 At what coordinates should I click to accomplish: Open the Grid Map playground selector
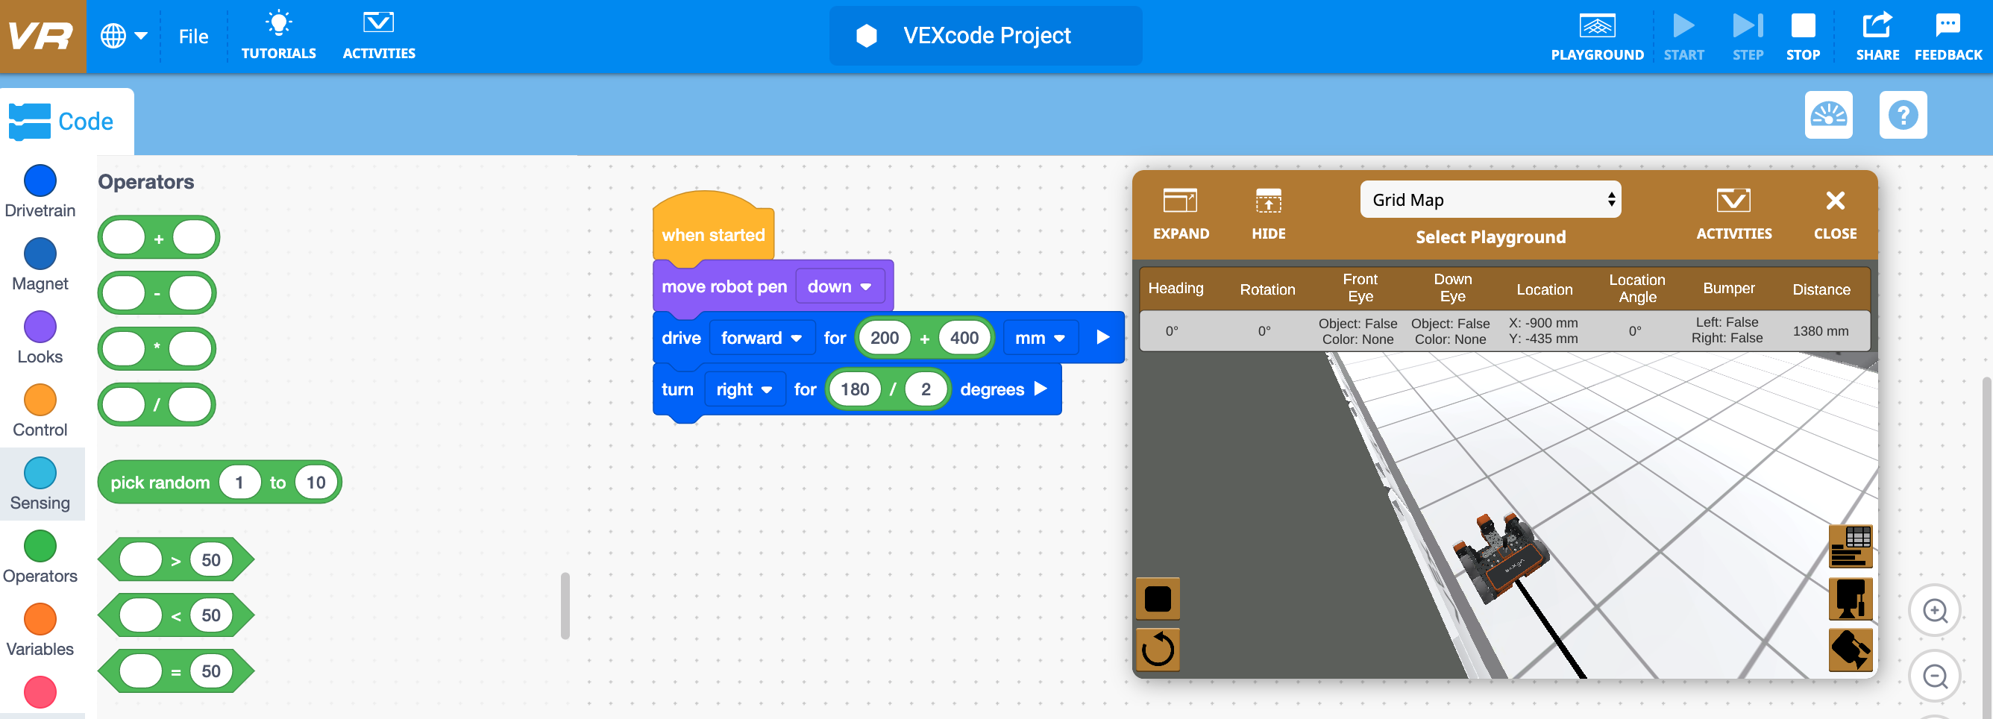[x=1490, y=199]
